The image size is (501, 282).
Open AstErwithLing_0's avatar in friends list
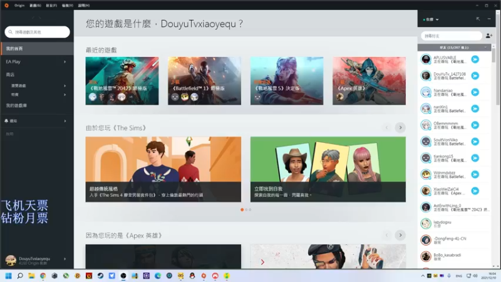[x=426, y=207]
